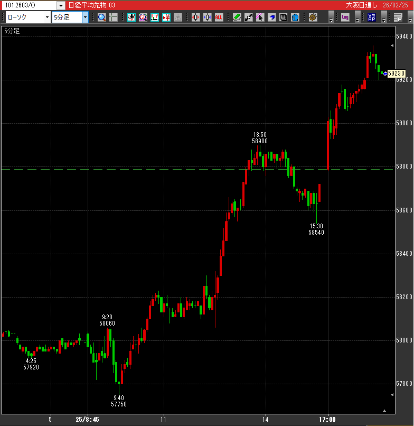Image resolution: width=414 pixels, height=426 pixels.
Task: Click the symbol code 101.2603/O field
Action: [x=30, y=5]
